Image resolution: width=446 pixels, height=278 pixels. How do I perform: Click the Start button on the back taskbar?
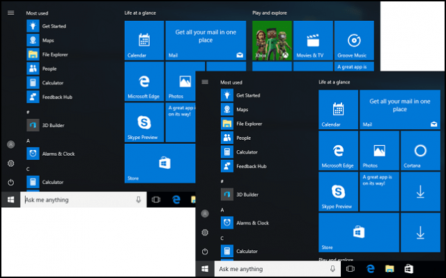click(x=11, y=199)
